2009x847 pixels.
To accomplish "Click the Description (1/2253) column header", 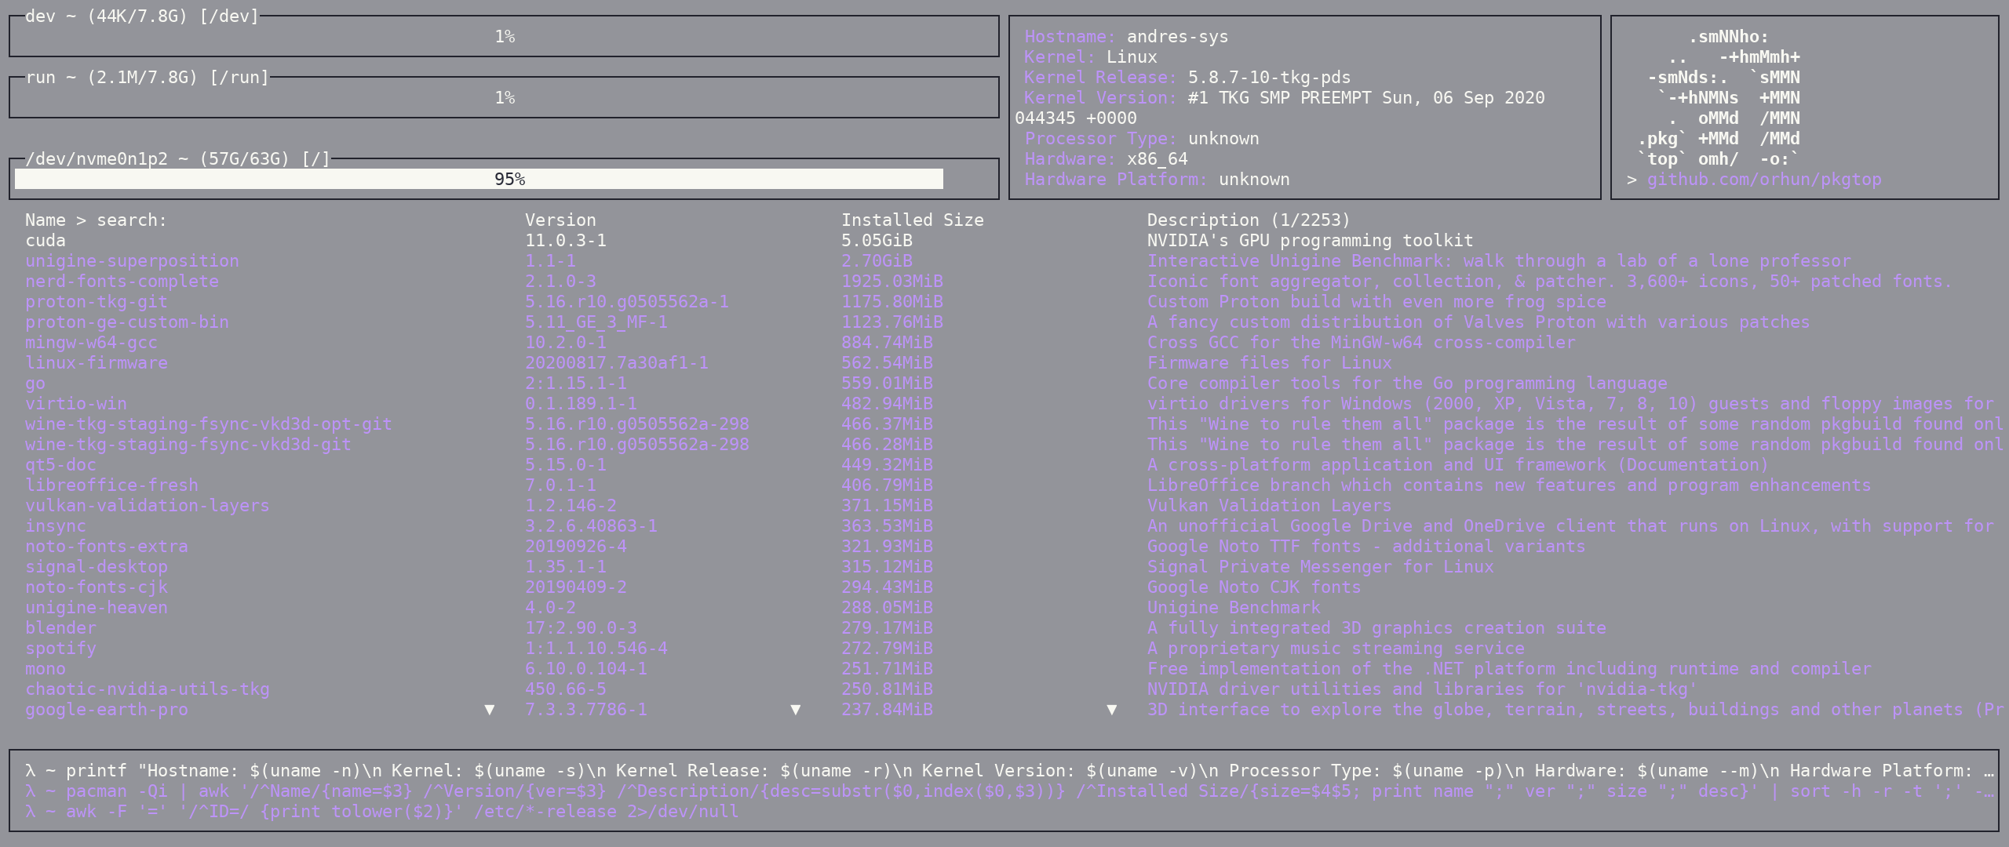I will [1248, 220].
